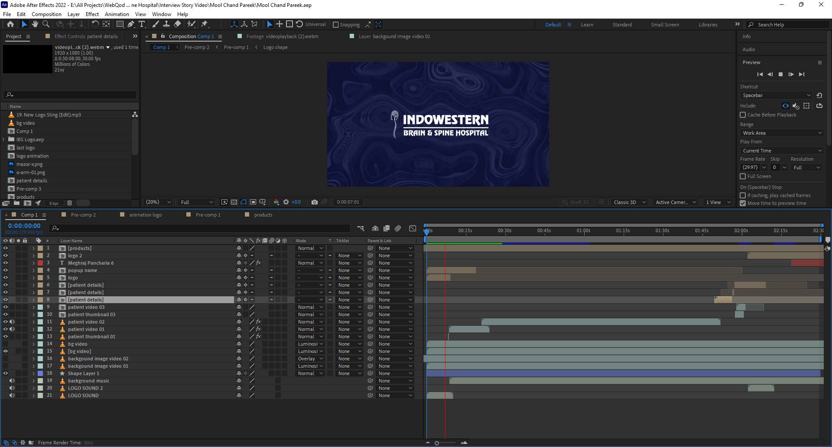Click the current time 0:00:00:00 display

pos(24,226)
